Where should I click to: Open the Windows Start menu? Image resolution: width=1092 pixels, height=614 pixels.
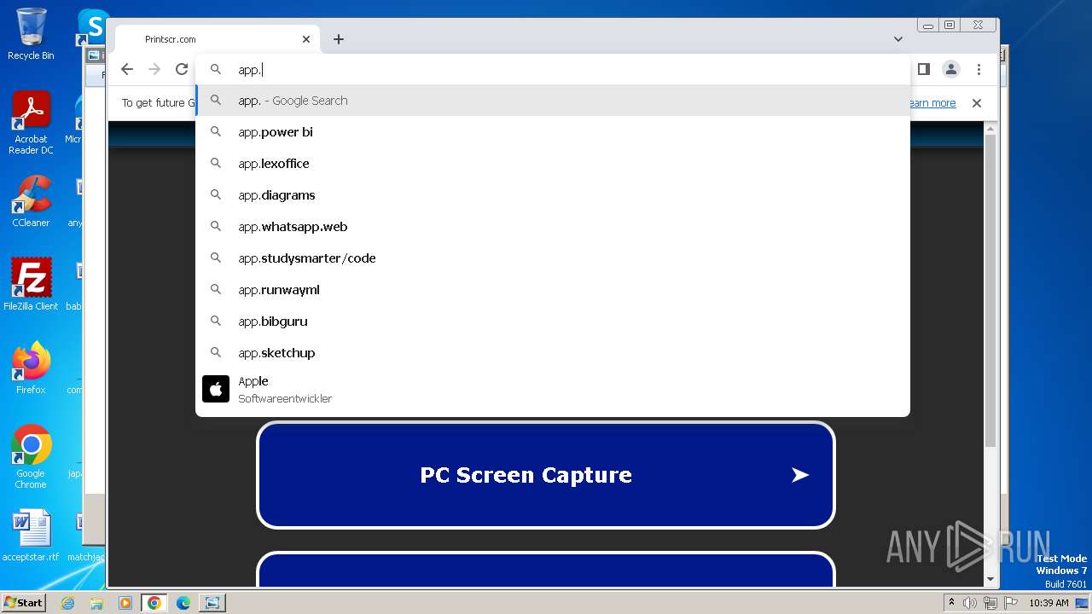coord(23,602)
